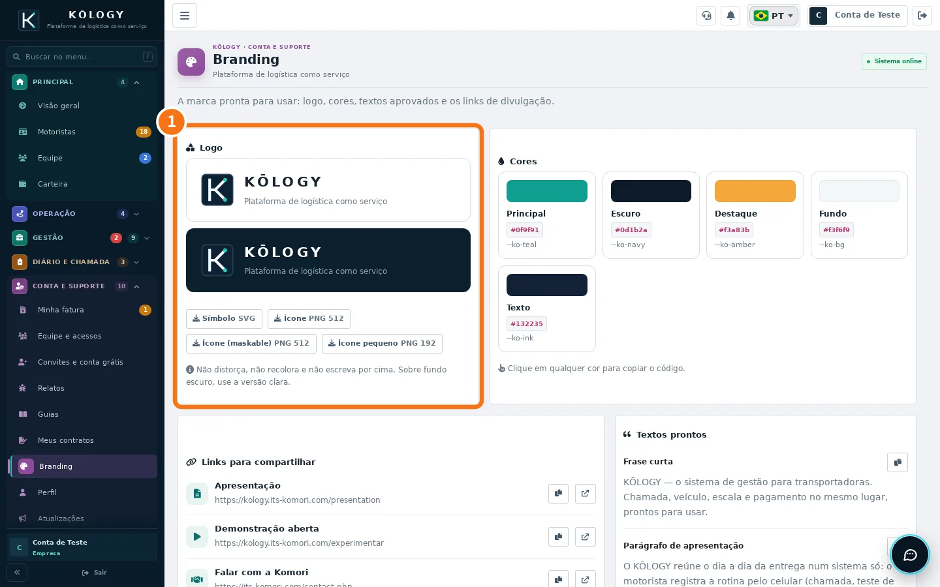Copy the Frase curta text
The width and height of the screenshot is (940, 587).
pyautogui.click(x=898, y=462)
